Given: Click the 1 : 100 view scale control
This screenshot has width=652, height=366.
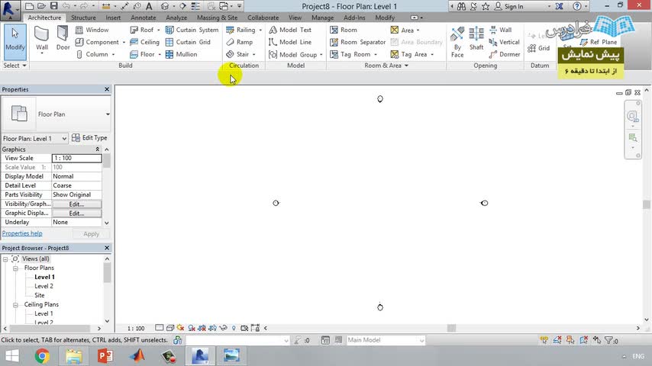Looking at the screenshot, I should [136, 328].
